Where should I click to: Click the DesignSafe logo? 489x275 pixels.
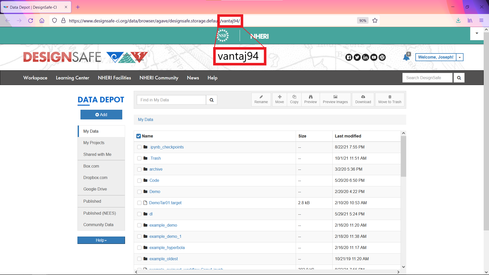pos(85,57)
